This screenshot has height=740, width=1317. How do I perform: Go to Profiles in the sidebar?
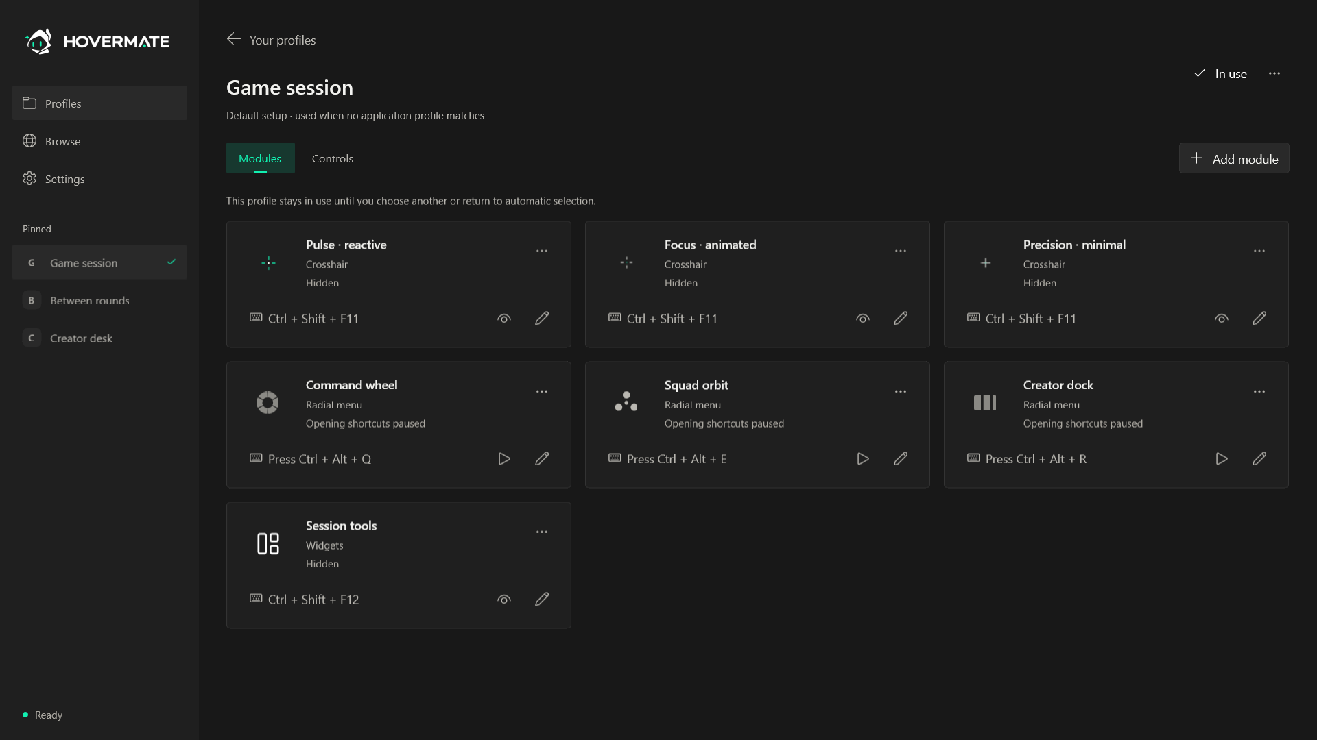click(99, 103)
